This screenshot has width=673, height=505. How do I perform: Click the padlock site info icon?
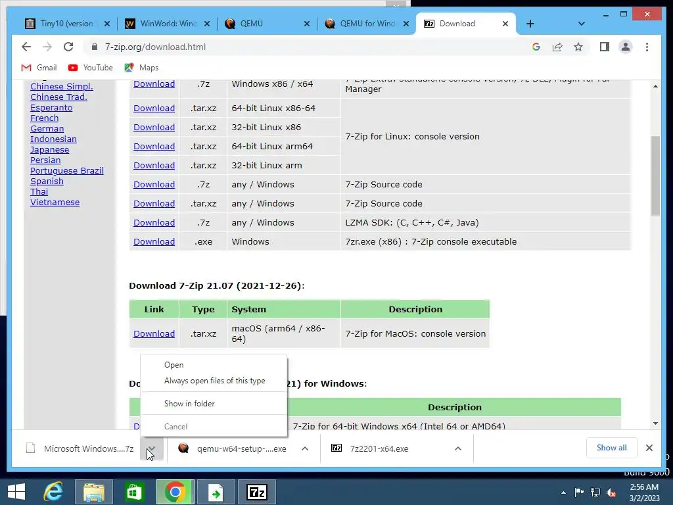[x=95, y=47]
